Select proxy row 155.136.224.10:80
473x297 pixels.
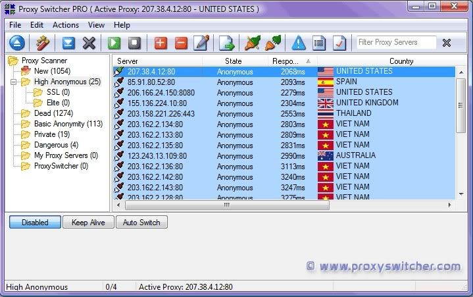[x=284, y=103]
